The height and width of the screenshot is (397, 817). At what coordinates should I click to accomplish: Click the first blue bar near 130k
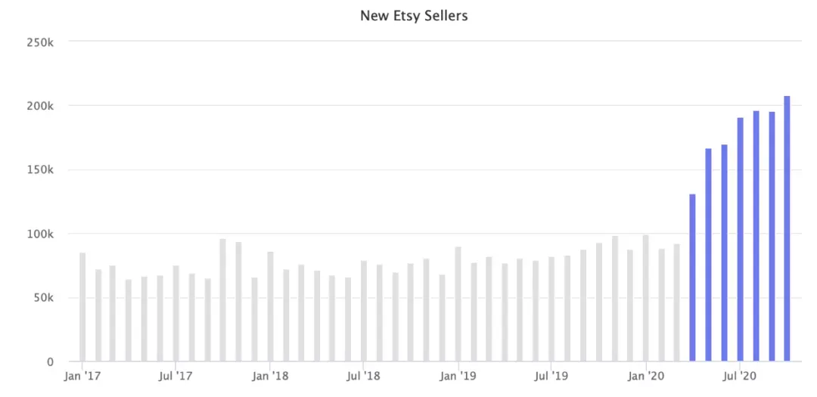coord(692,278)
